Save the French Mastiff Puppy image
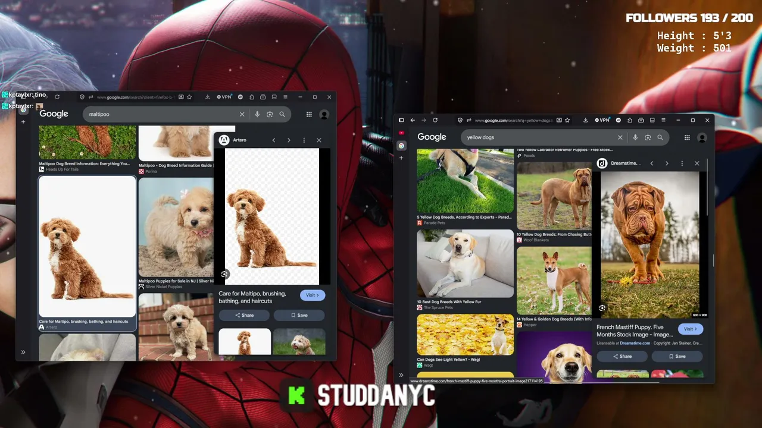 point(677,356)
